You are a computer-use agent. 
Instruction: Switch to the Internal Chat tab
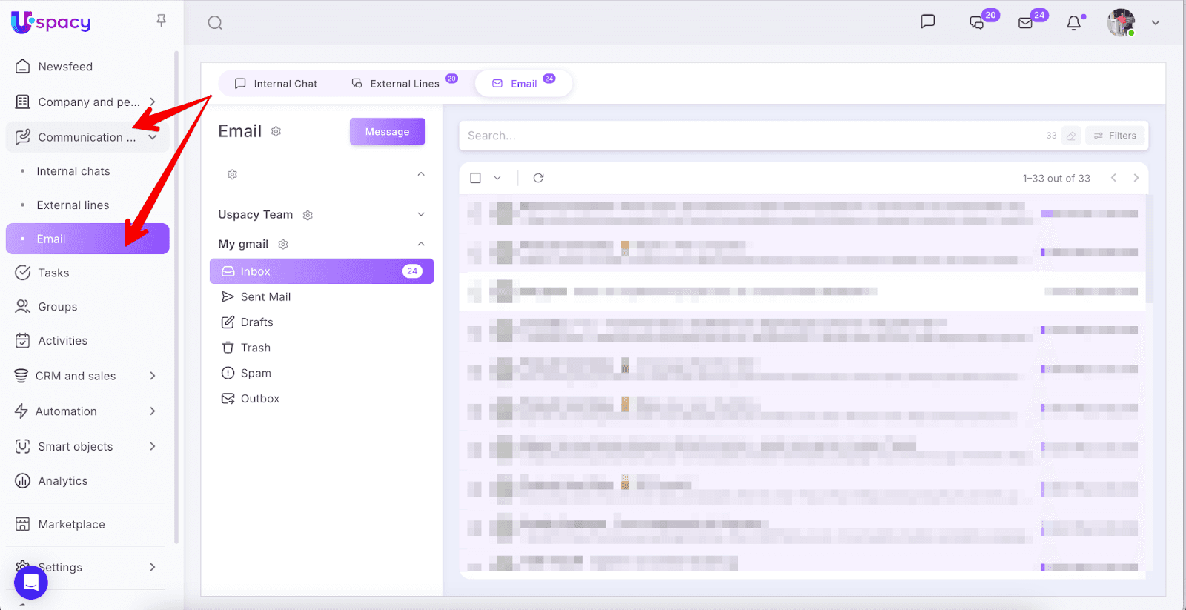click(x=276, y=84)
